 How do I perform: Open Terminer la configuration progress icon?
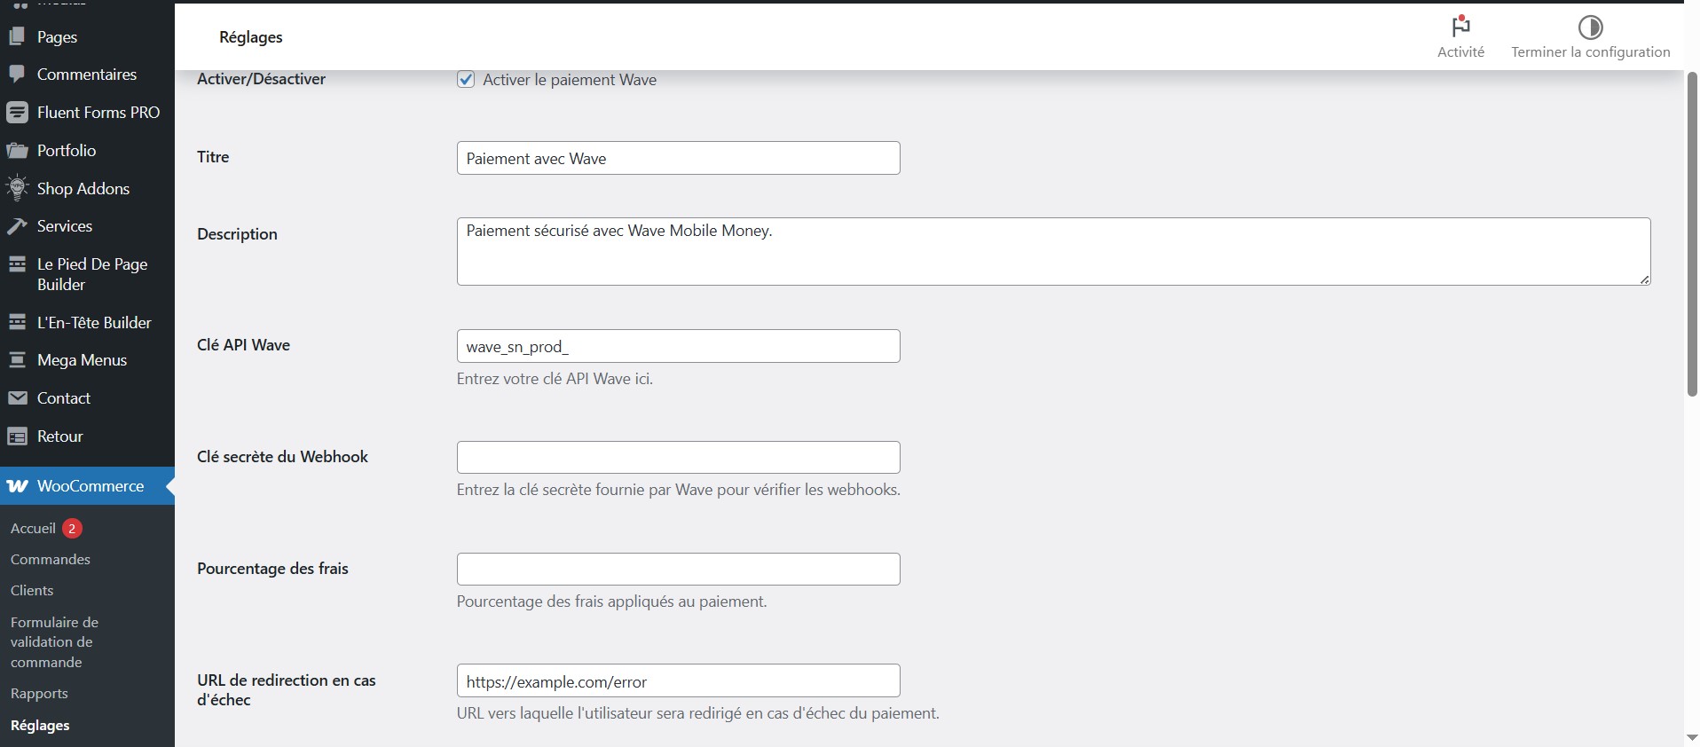pyautogui.click(x=1590, y=28)
